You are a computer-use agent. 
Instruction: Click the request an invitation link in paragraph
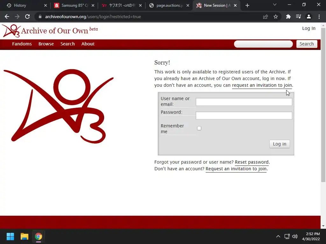pos(262,85)
